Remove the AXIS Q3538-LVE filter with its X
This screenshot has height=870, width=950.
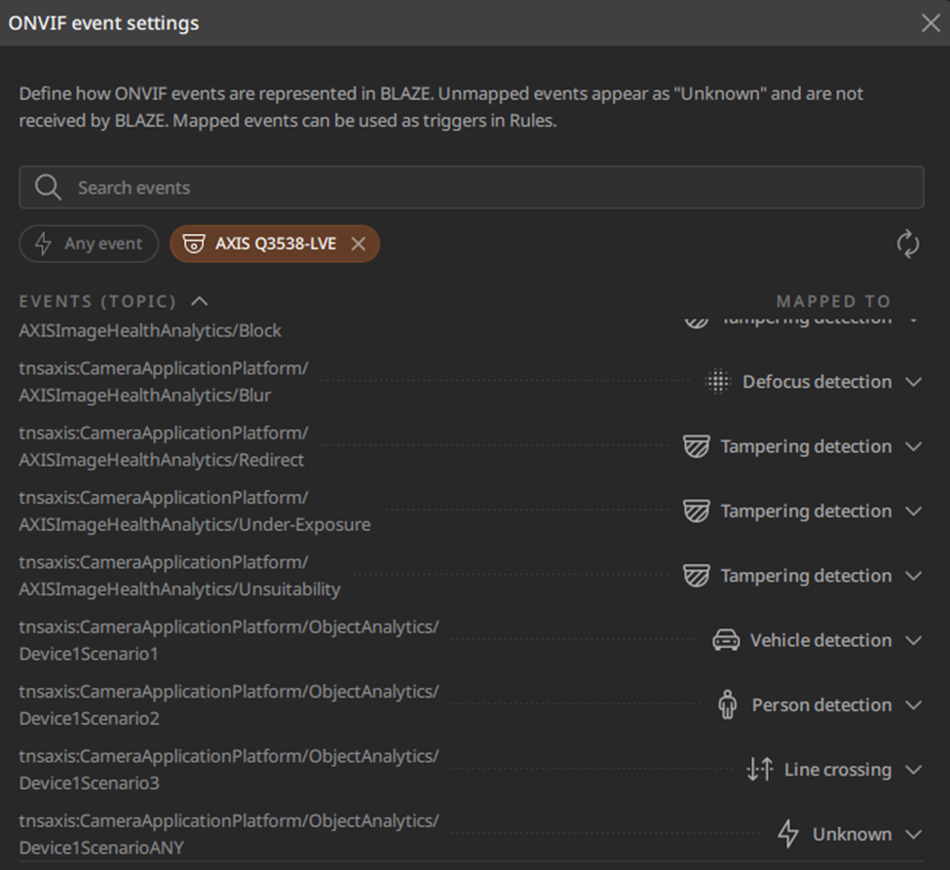pyautogui.click(x=359, y=244)
